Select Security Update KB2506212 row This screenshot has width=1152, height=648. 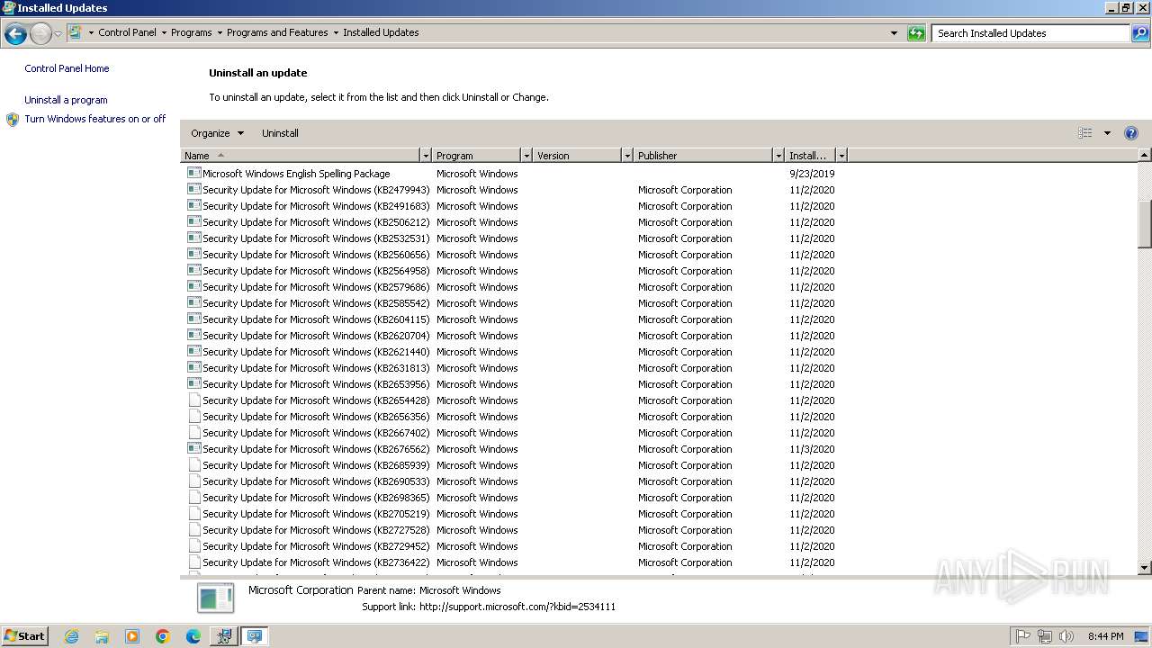click(x=511, y=222)
